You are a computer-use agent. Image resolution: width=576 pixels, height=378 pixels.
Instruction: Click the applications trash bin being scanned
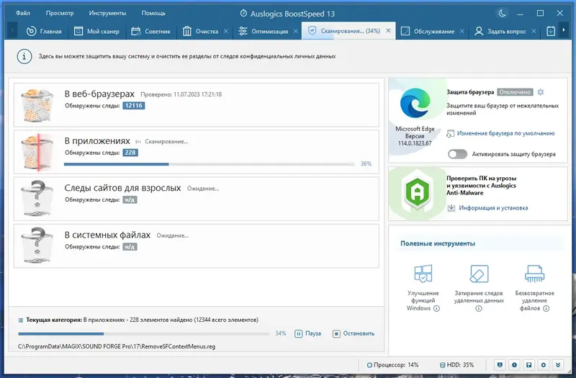click(x=37, y=152)
